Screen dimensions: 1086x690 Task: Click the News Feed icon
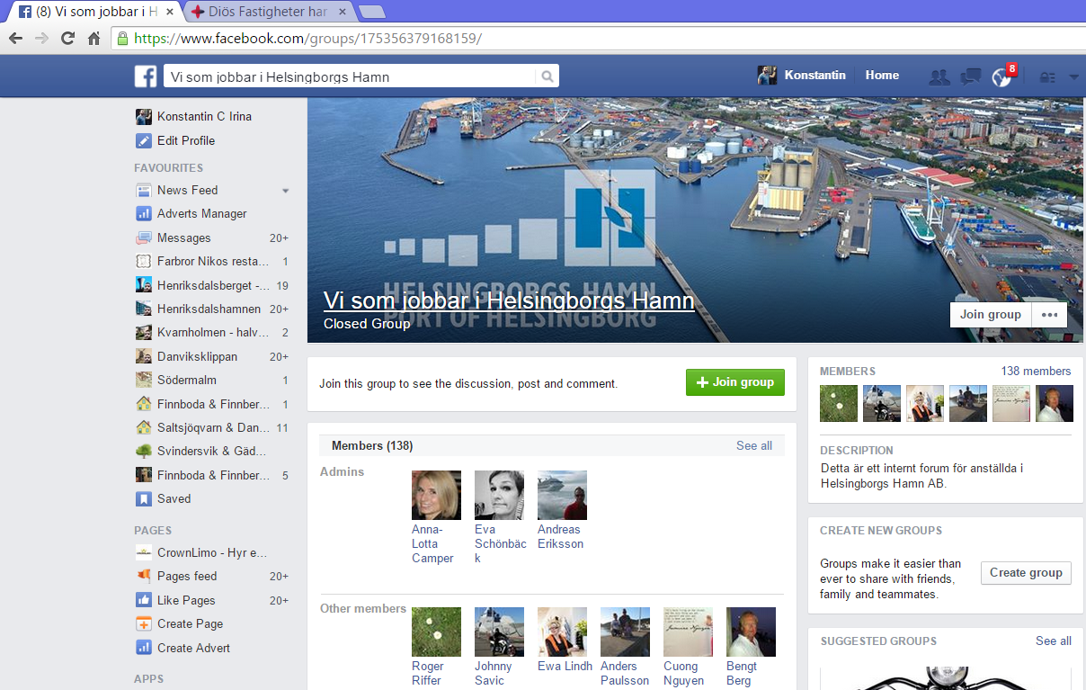click(x=143, y=190)
